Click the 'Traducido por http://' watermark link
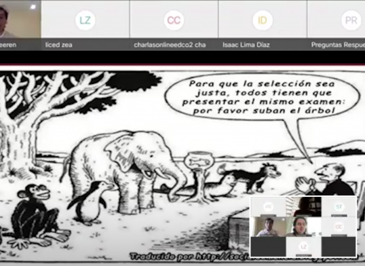The height and width of the screenshot is (266, 365). point(189,256)
